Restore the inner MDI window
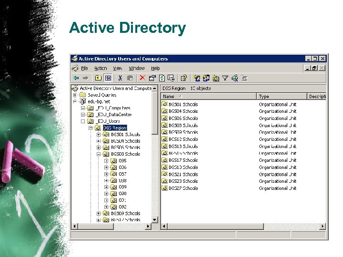The height and width of the screenshot is (257, 343). [314, 68]
